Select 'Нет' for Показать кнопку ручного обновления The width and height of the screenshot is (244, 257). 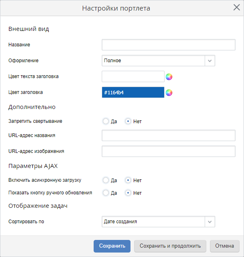point(128,193)
